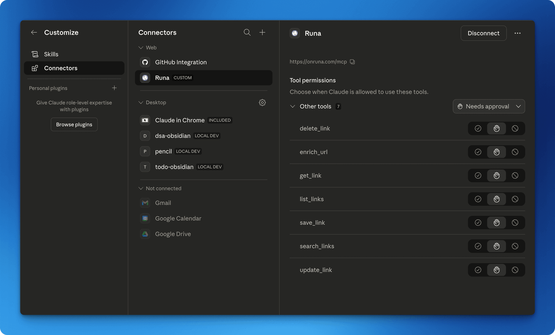Click the delete_link tool name
555x335 pixels.
coord(314,128)
